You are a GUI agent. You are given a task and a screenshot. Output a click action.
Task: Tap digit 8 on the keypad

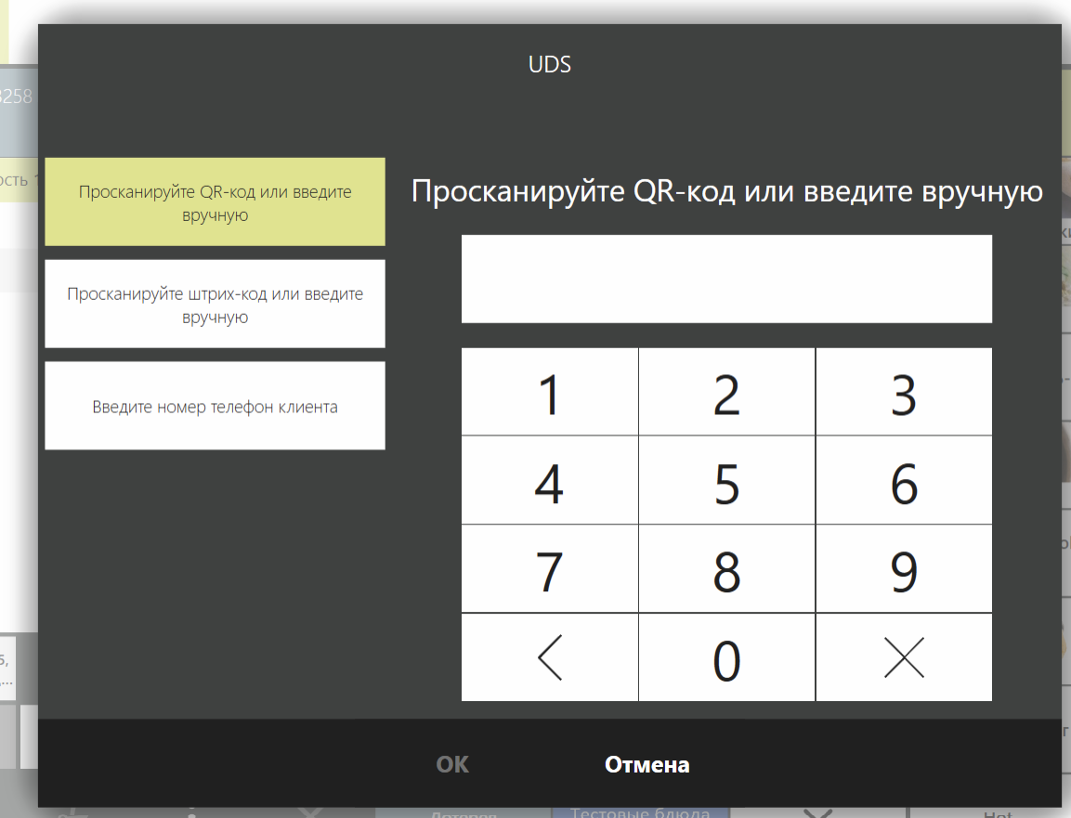726,569
